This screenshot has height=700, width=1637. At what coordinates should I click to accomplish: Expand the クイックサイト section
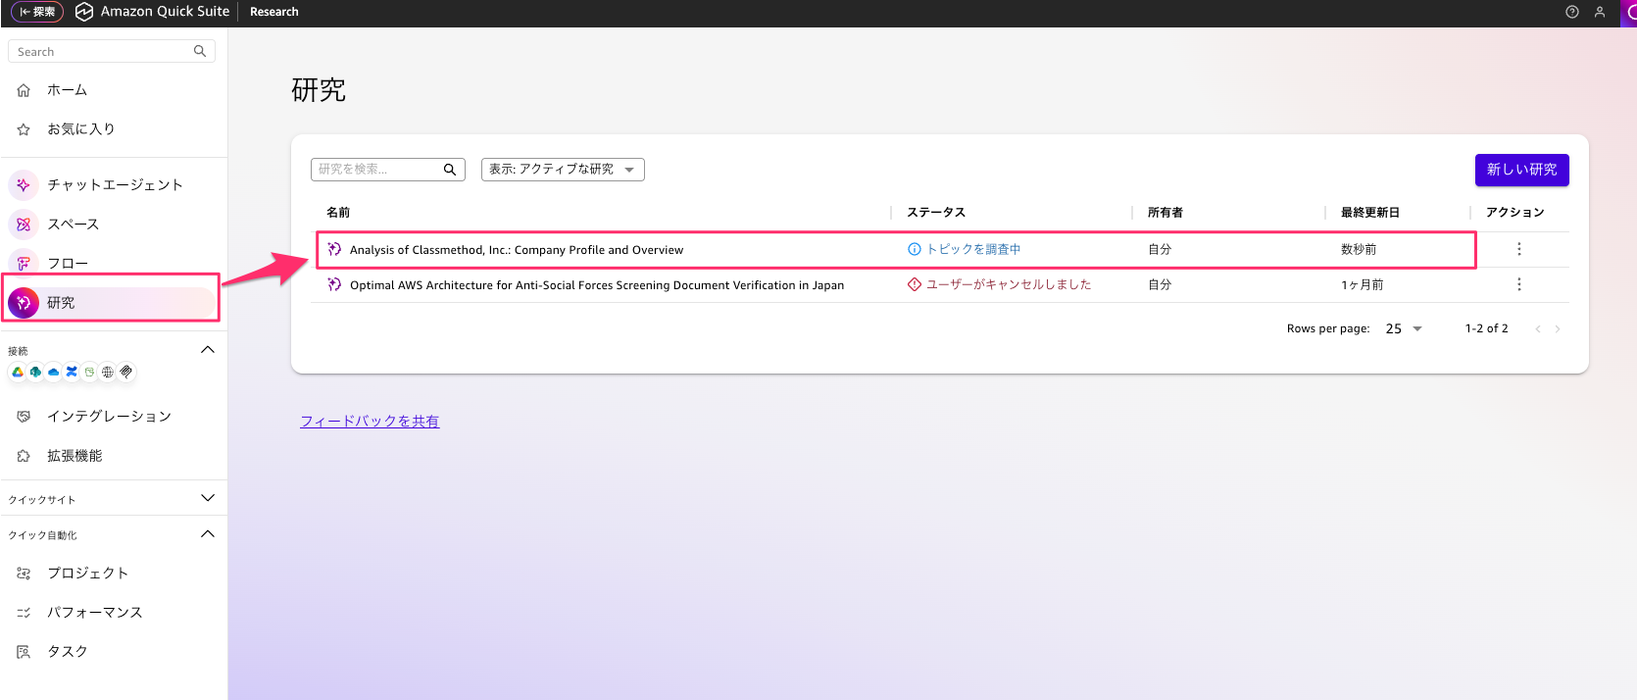tap(208, 498)
